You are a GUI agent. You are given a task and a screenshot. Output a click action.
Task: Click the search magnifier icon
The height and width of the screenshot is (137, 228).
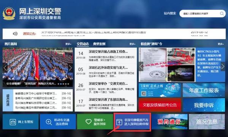222,14
